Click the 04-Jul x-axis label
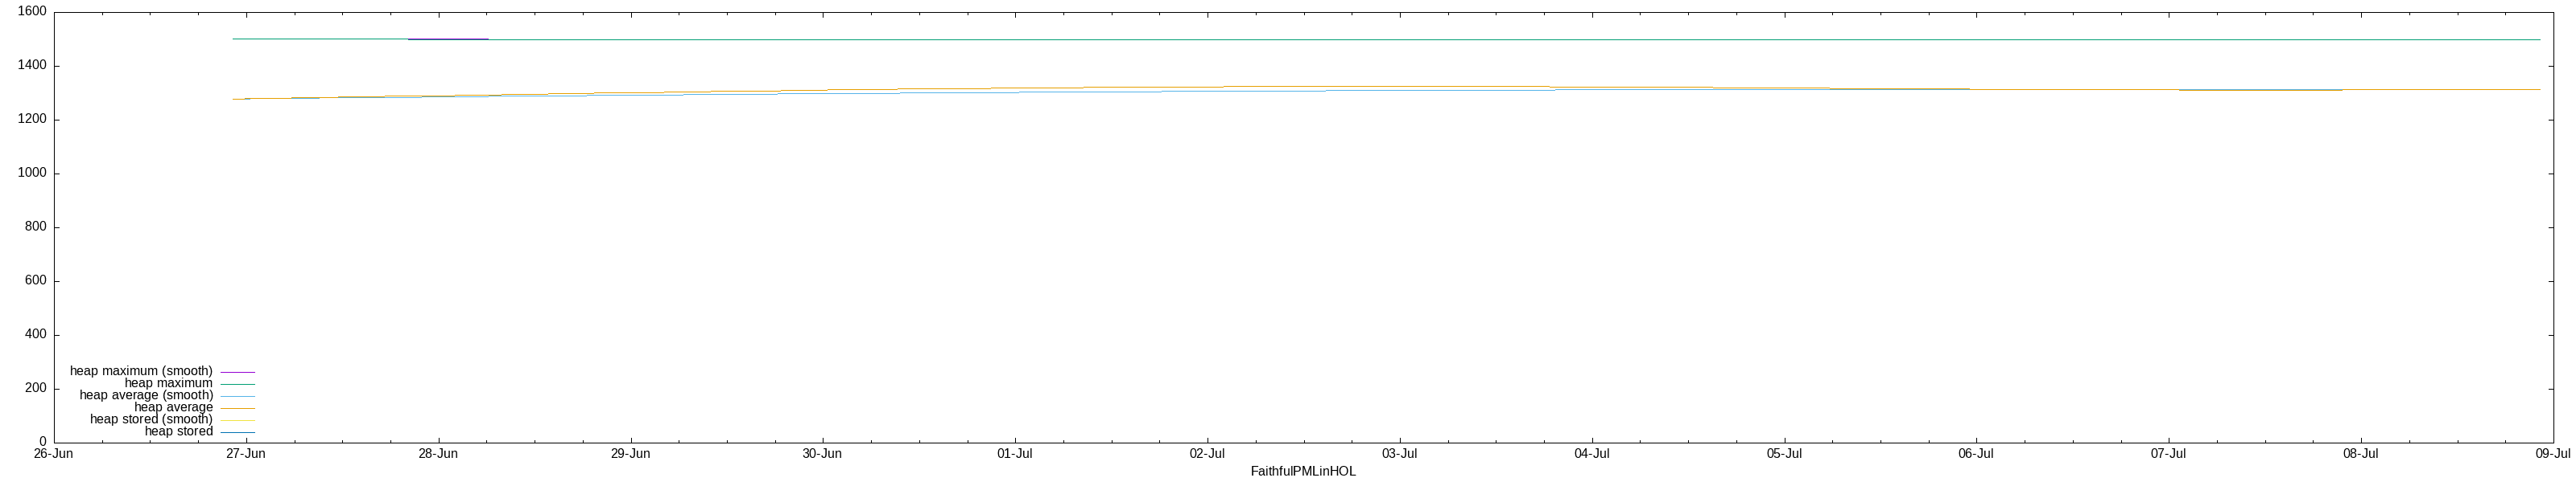 [1592, 454]
